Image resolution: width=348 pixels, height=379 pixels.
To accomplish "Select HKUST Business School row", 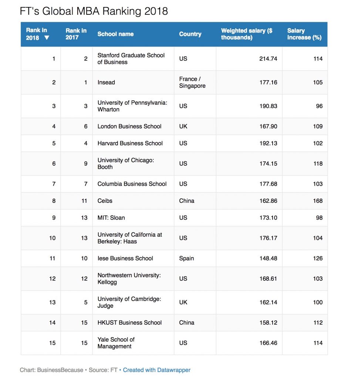I will [129, 323].
